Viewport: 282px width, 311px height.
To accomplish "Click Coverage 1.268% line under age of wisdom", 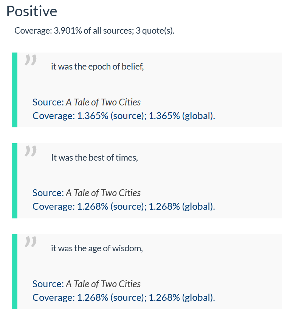I will pos(124,297).
